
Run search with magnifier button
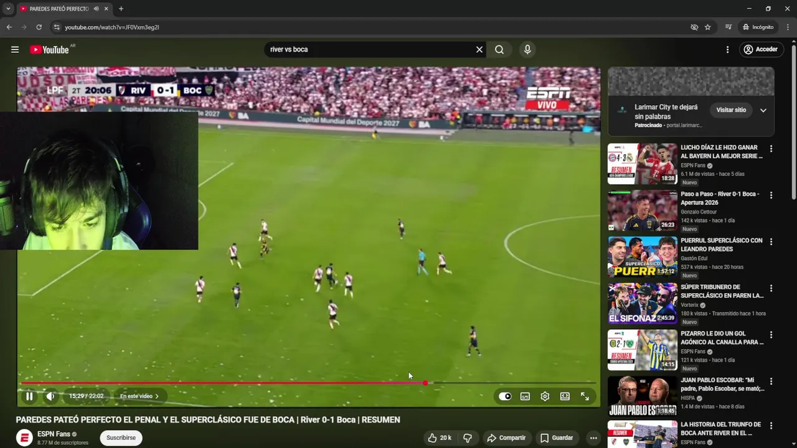499,50
